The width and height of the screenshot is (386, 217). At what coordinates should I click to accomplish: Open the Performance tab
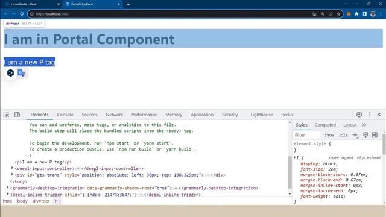(x=144, y=115)
